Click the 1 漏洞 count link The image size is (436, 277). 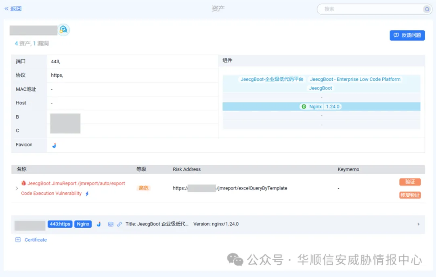pyautogui.click(x=41, y=43)
